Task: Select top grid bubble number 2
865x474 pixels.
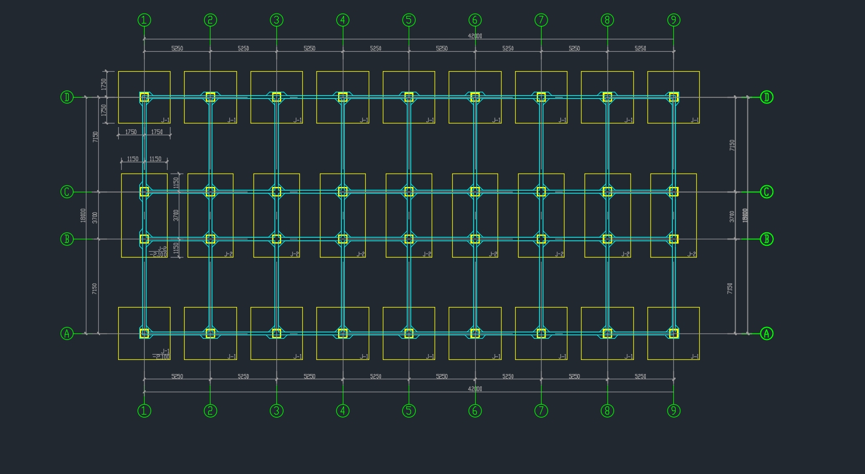Action: pyautogui.click(x=211, y=20)
